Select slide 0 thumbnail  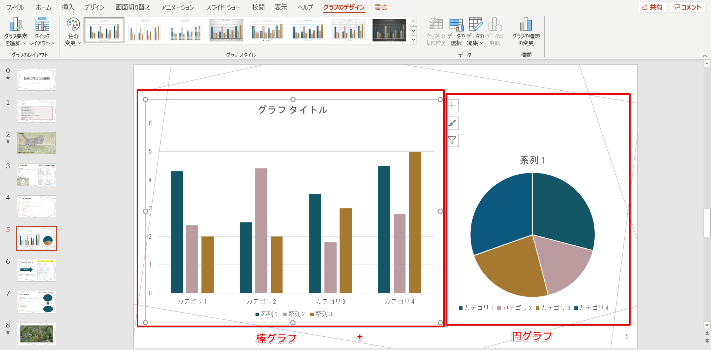(37, 79)
